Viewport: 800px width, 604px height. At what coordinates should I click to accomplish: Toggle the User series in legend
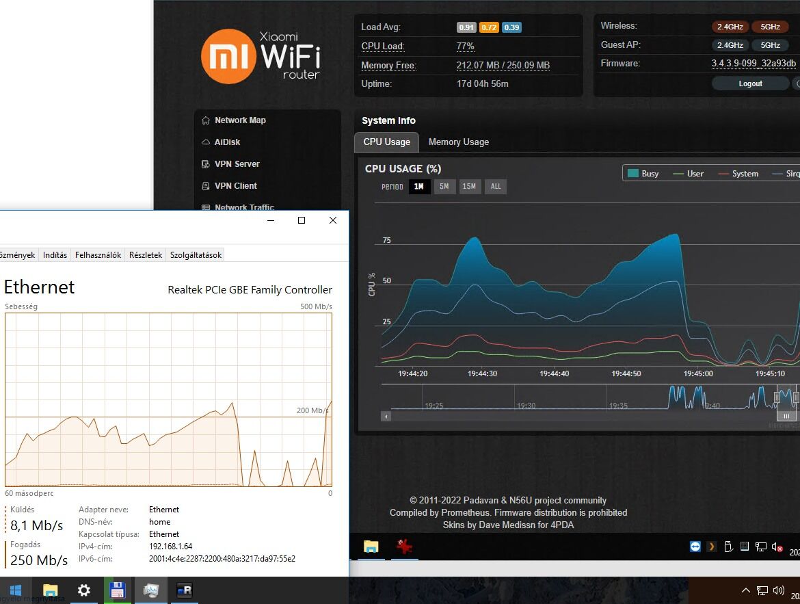(689, 174)
